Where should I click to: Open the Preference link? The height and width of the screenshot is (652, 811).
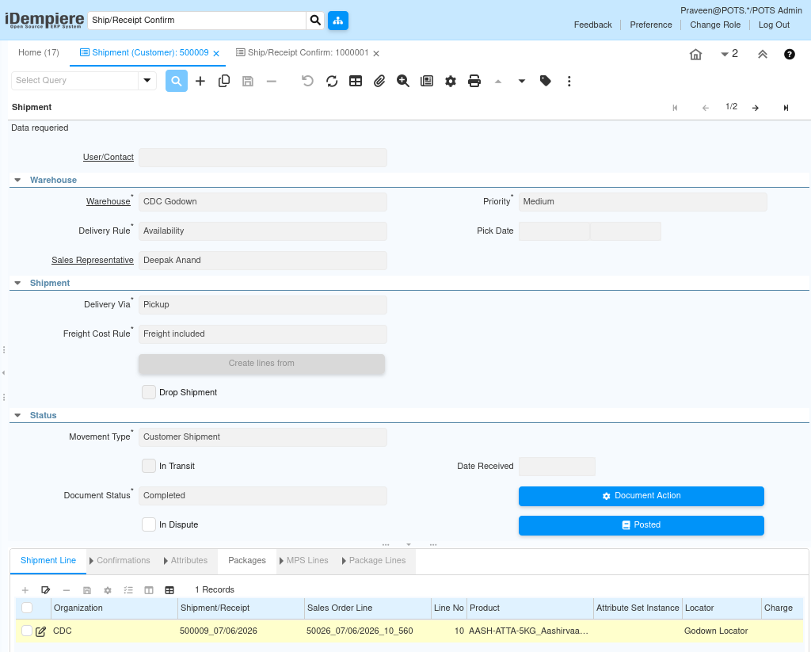[x=651, y=25]
